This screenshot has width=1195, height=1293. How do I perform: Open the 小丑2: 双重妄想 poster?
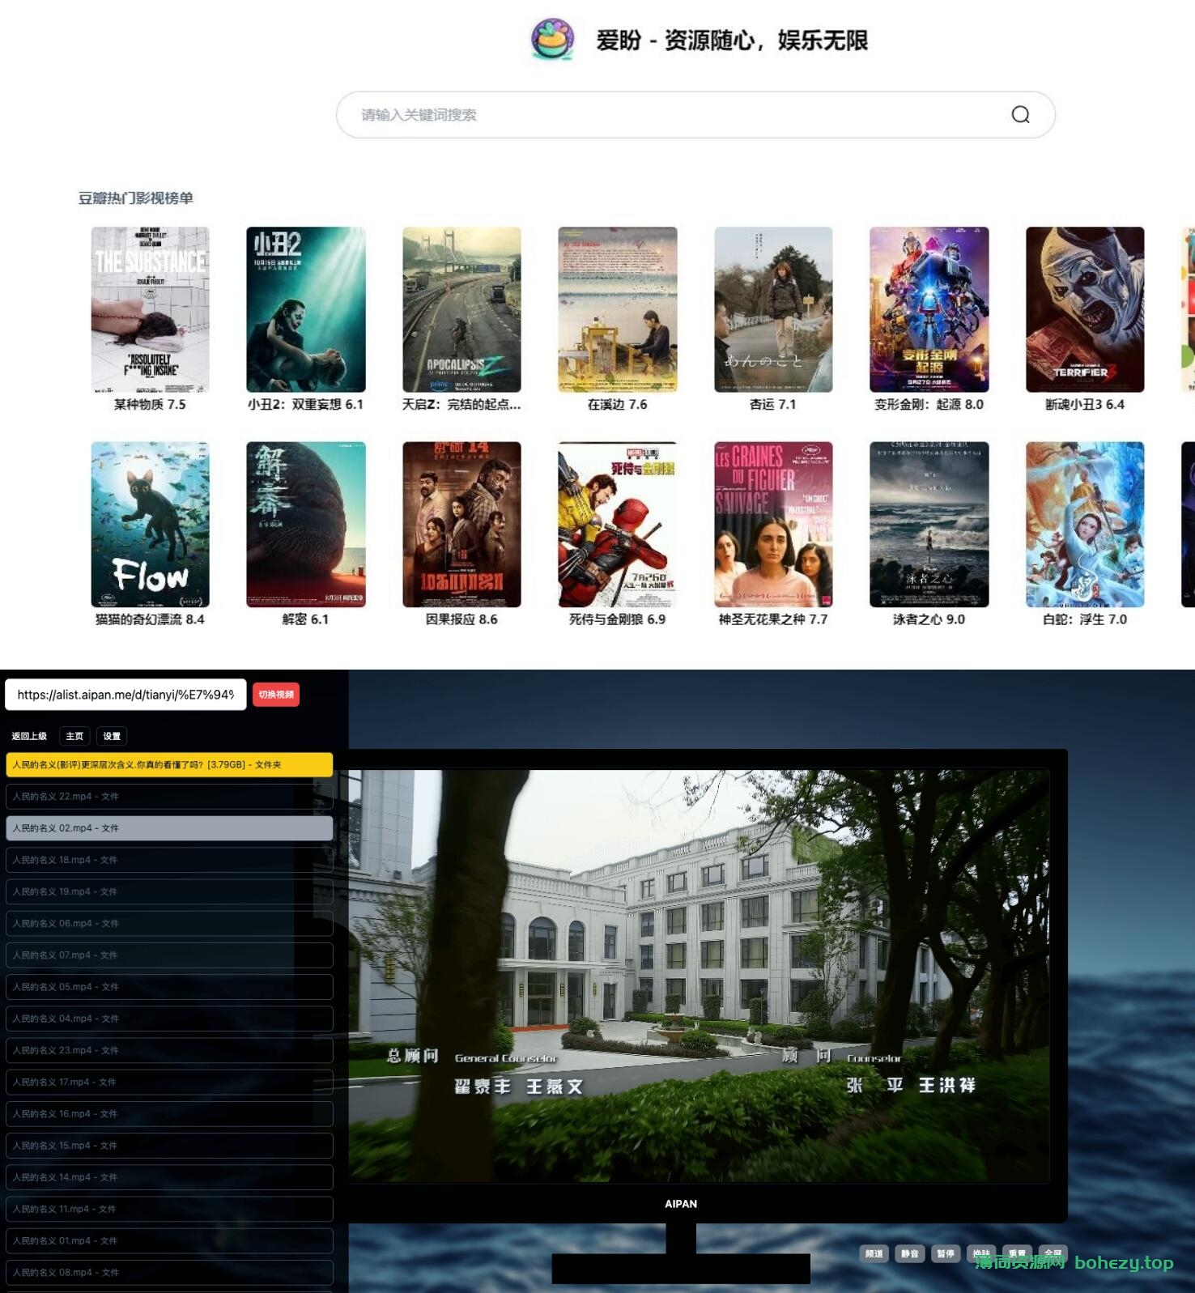click(306, 309)
